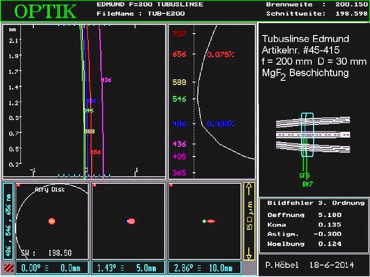Click the spot in the 1.43° field panel
This screenshot has width=370, height=277.
tap(131, 221)
